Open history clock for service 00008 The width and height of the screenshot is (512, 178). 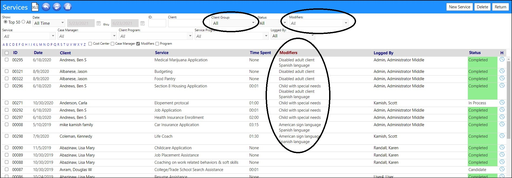click(x=502, y=124)
